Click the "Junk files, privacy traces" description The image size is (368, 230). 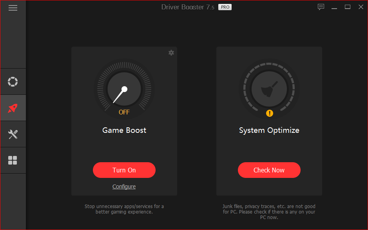[269, 212]
